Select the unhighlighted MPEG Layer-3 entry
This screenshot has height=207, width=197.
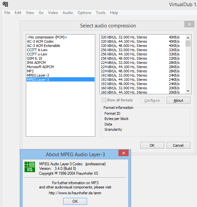[x=61, y=75]
